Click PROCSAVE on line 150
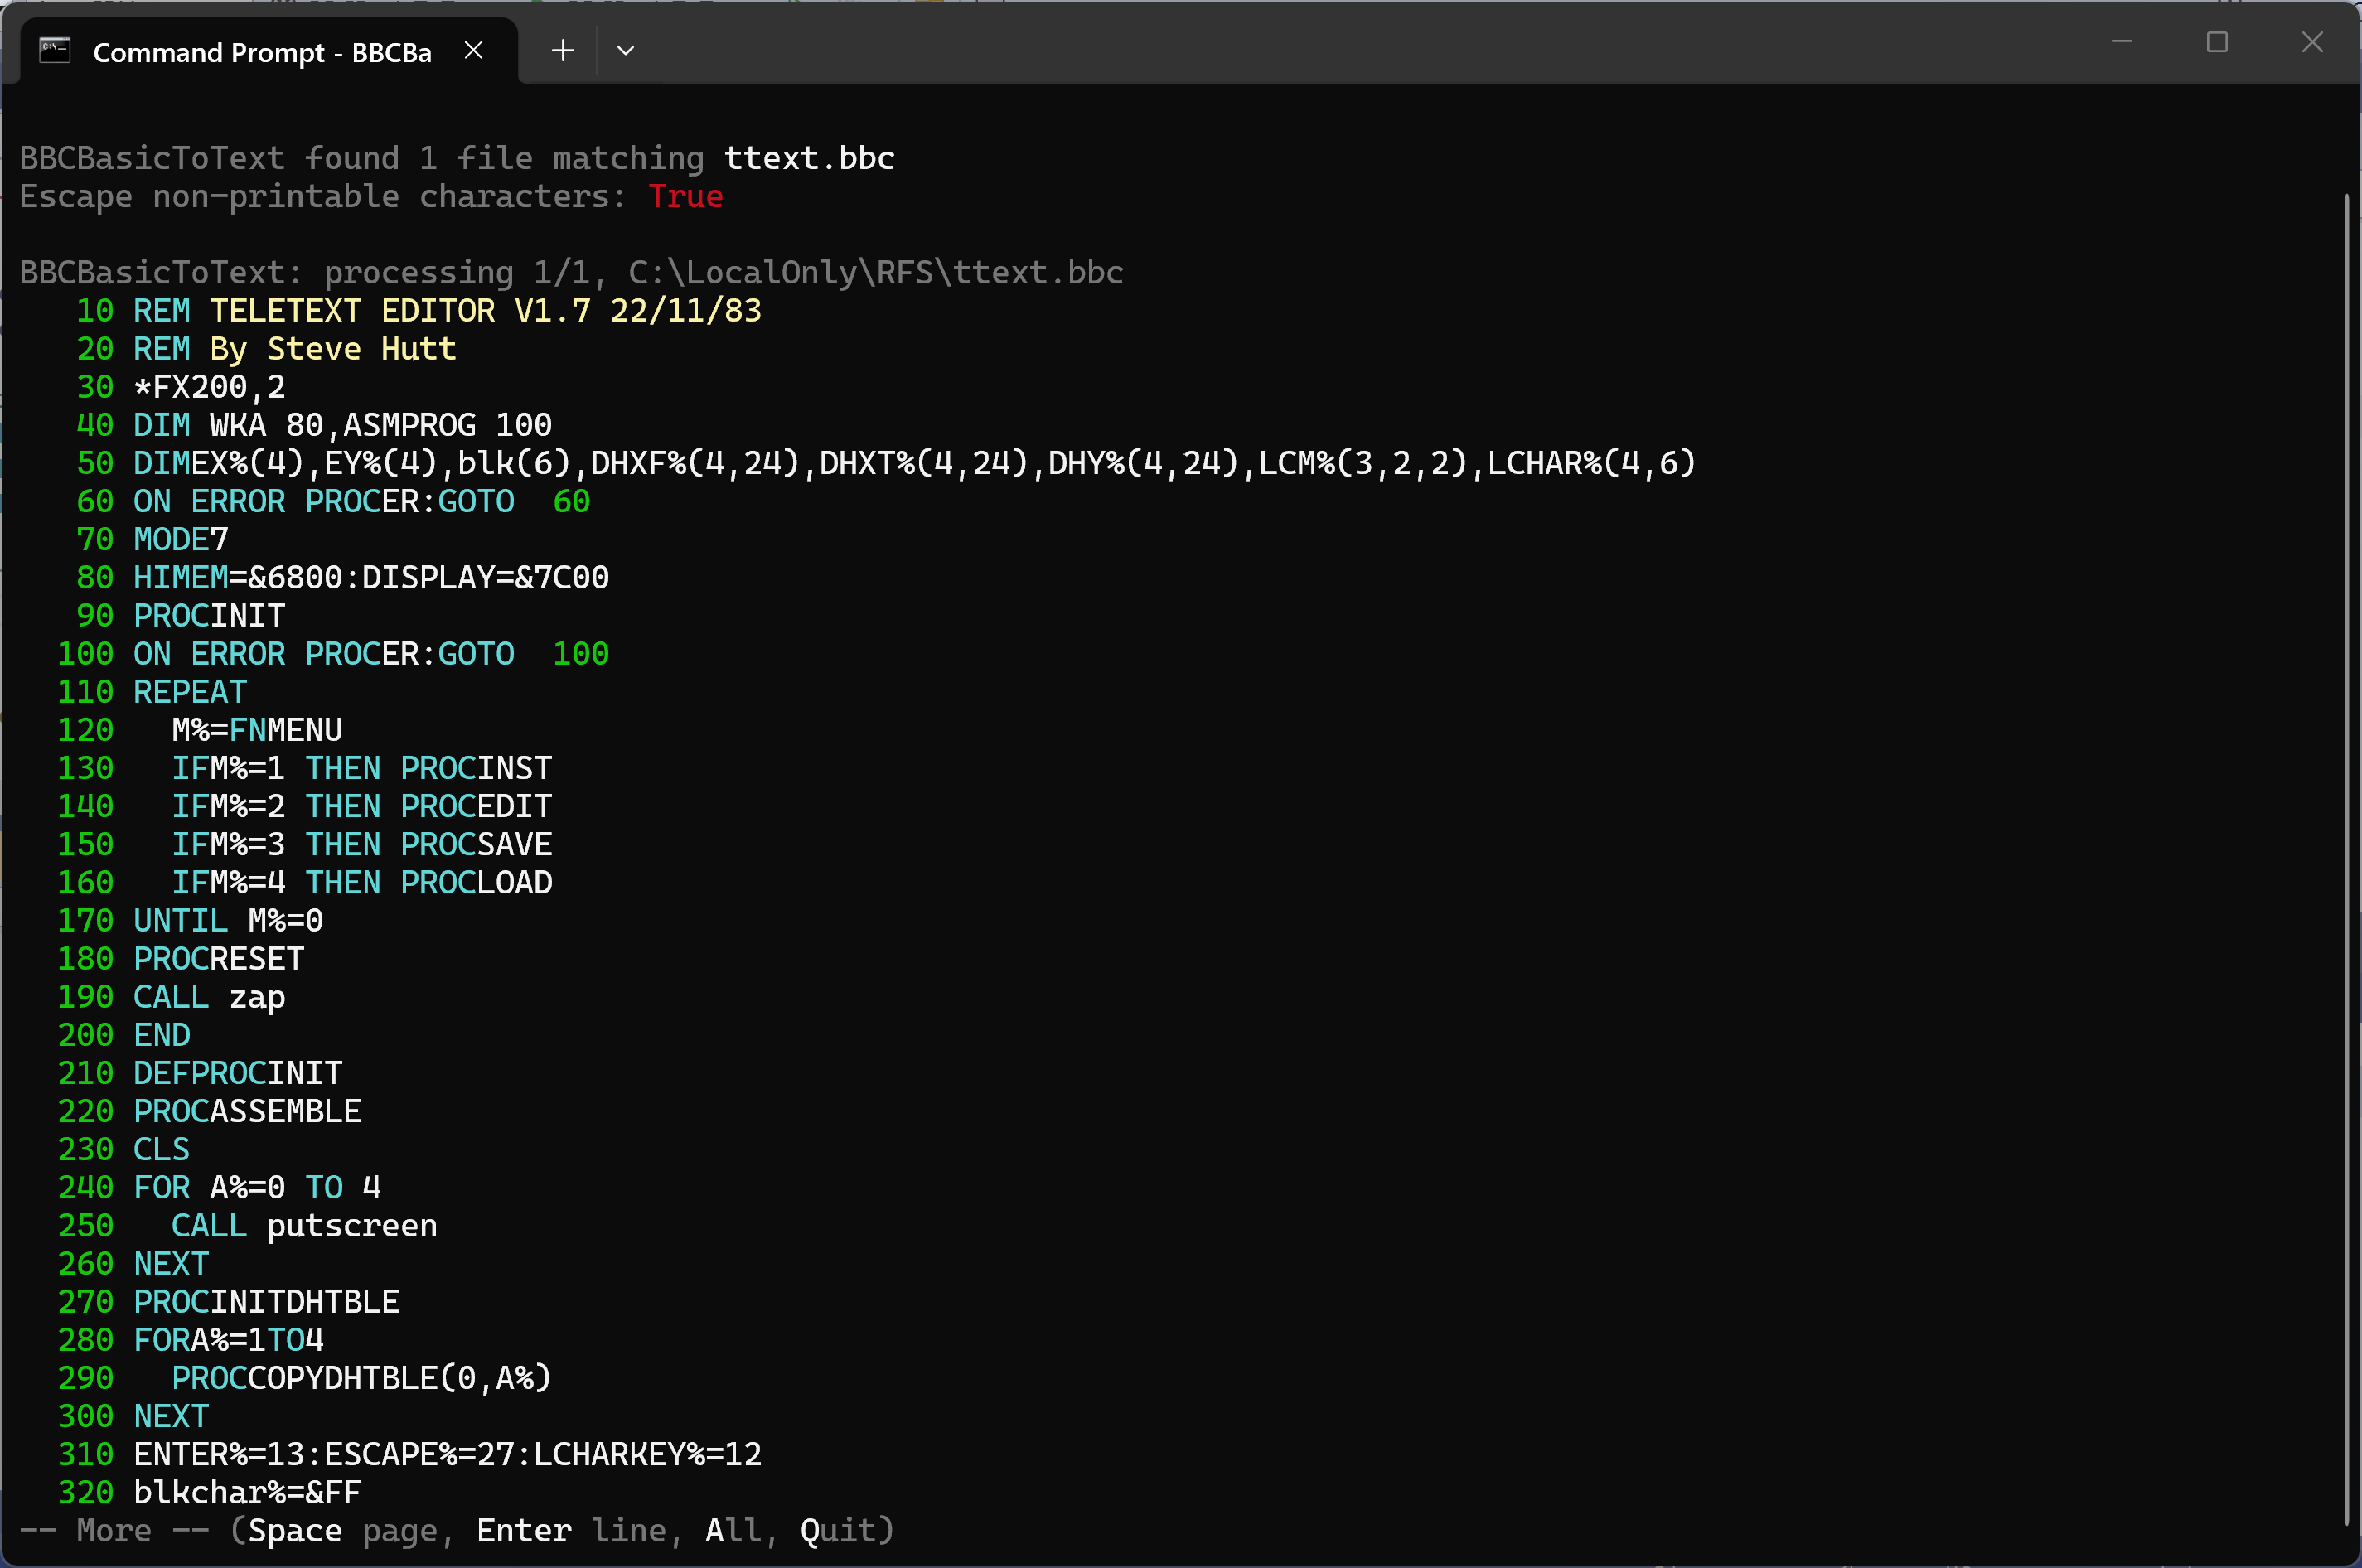Screen dimensions: 2362x1568 [476, 844]
